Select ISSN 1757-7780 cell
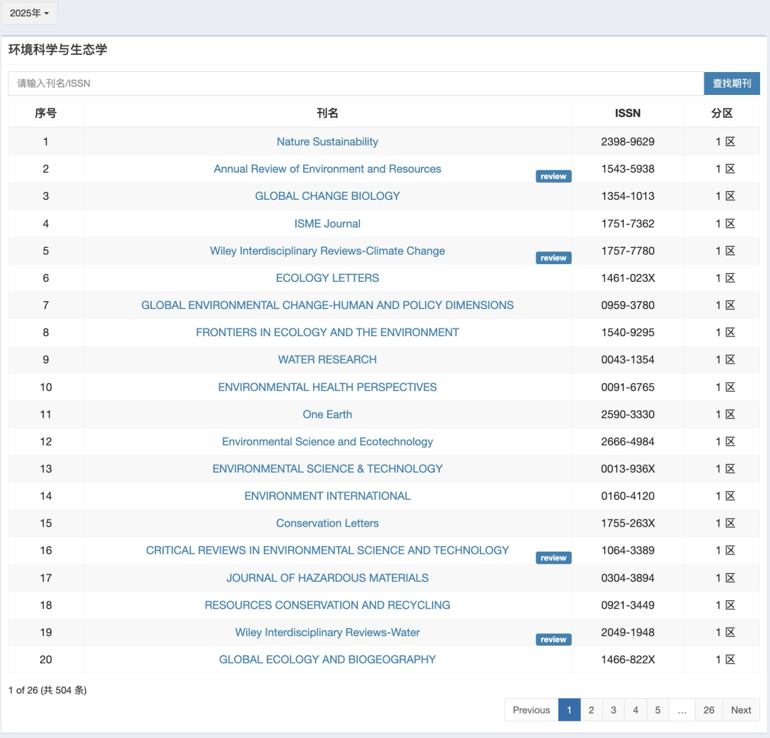The width and height of the screenshot is (770, 738). tap(627, 251)
